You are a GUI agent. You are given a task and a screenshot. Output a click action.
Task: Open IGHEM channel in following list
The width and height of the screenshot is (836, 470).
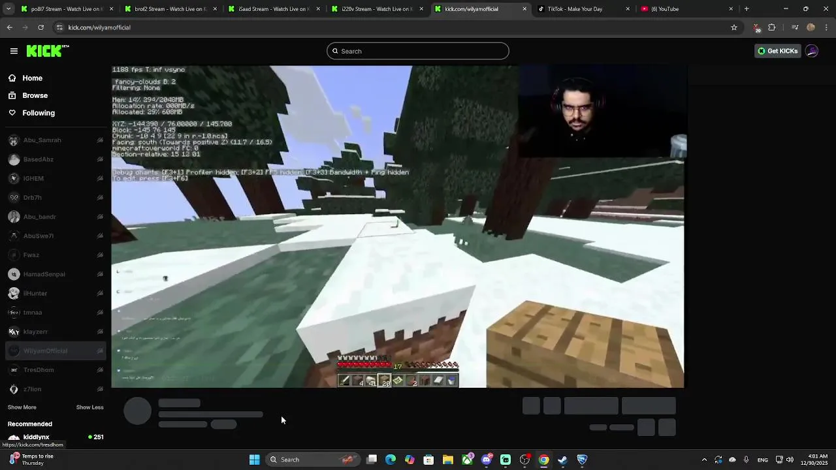coord(56,178)
